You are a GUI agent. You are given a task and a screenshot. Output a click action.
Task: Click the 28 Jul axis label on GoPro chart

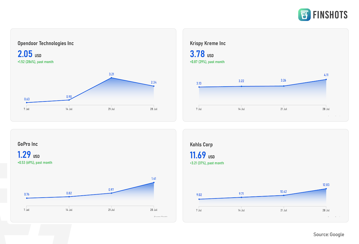(x=154, y=210)
